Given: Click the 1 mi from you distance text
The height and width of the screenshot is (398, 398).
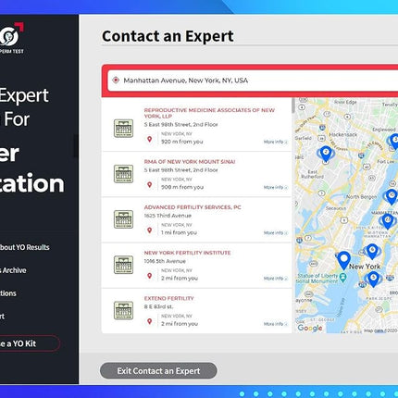Looking at the screenshot, I should tap(179, 232).
